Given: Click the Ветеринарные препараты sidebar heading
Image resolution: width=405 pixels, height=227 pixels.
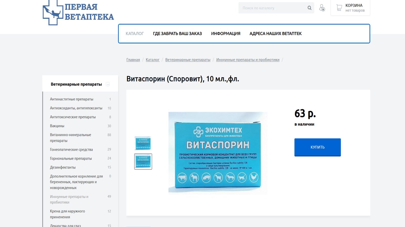Looking at the screenshot, I should (x=76, y=84).
